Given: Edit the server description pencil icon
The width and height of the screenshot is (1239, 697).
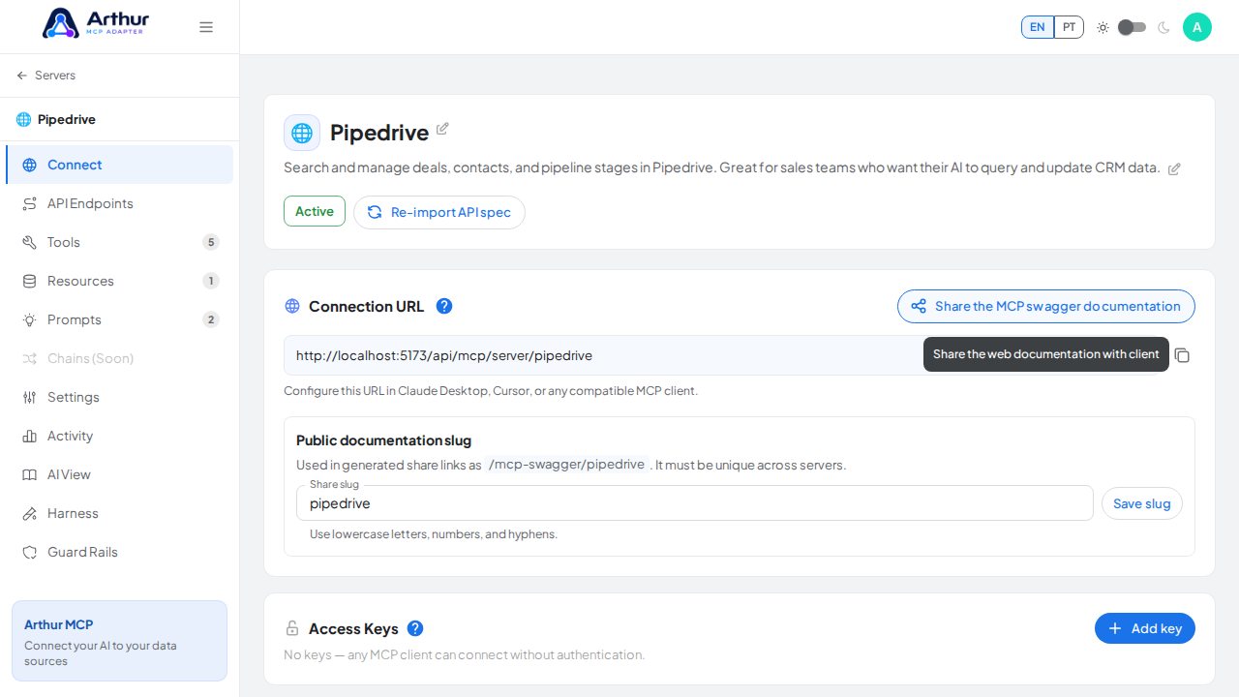Looking at the screenshot, I should (1174, 168).
